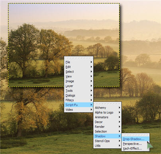Choose Xach-Effect... shadow option
This screenshot has width=161, height=154.
point(135,148)
